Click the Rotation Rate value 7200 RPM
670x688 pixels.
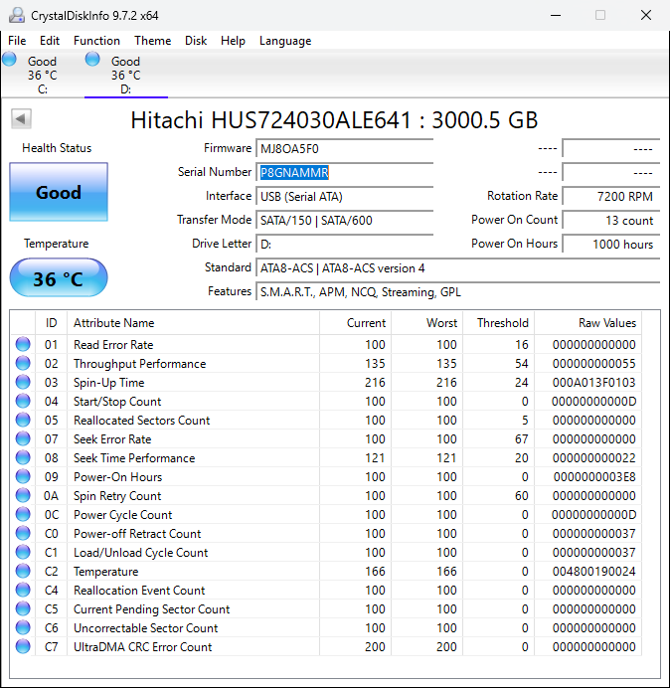611,196
